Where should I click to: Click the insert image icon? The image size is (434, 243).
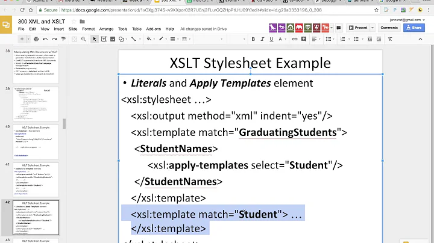[113, 39]
